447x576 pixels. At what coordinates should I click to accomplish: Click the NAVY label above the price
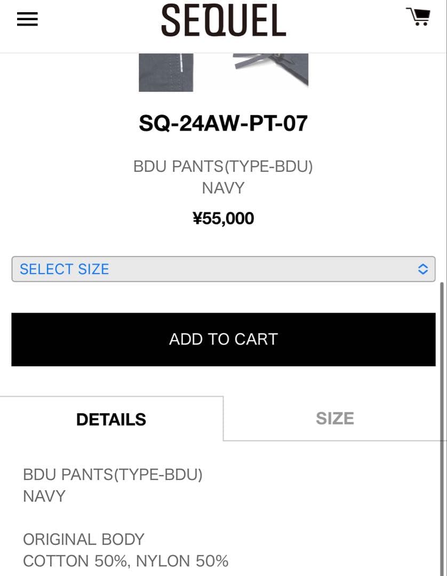223,188
